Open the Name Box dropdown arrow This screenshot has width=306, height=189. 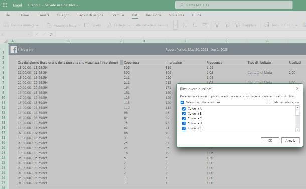[x=29, y=34]
